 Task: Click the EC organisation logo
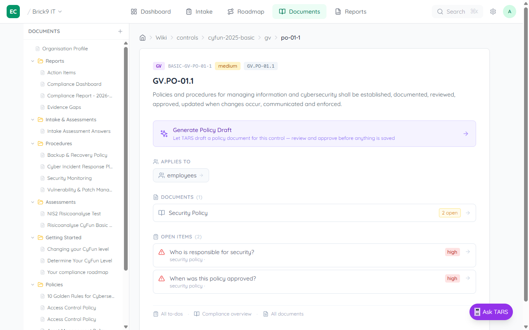[x=13, y=12]
